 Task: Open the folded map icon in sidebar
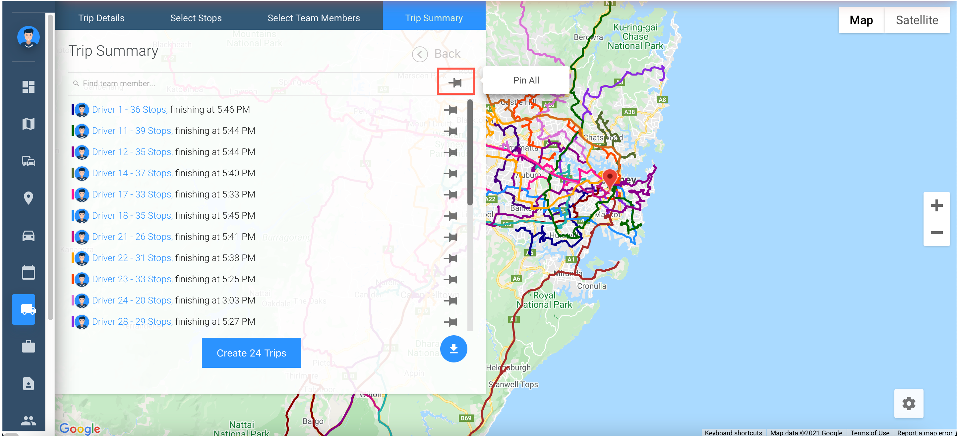[x=28, y=124]
